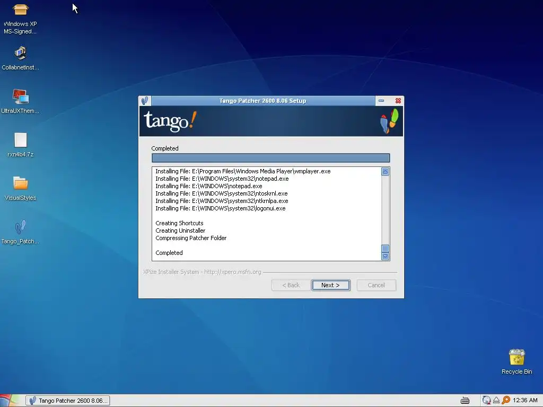
Task: Close the Tango Patcher Setup window
Action: (398, 101)
